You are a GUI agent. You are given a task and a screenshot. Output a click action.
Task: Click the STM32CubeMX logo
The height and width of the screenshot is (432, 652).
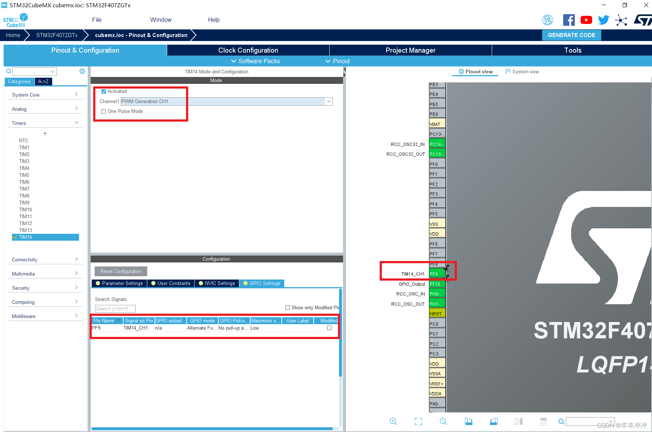[16, 20]
